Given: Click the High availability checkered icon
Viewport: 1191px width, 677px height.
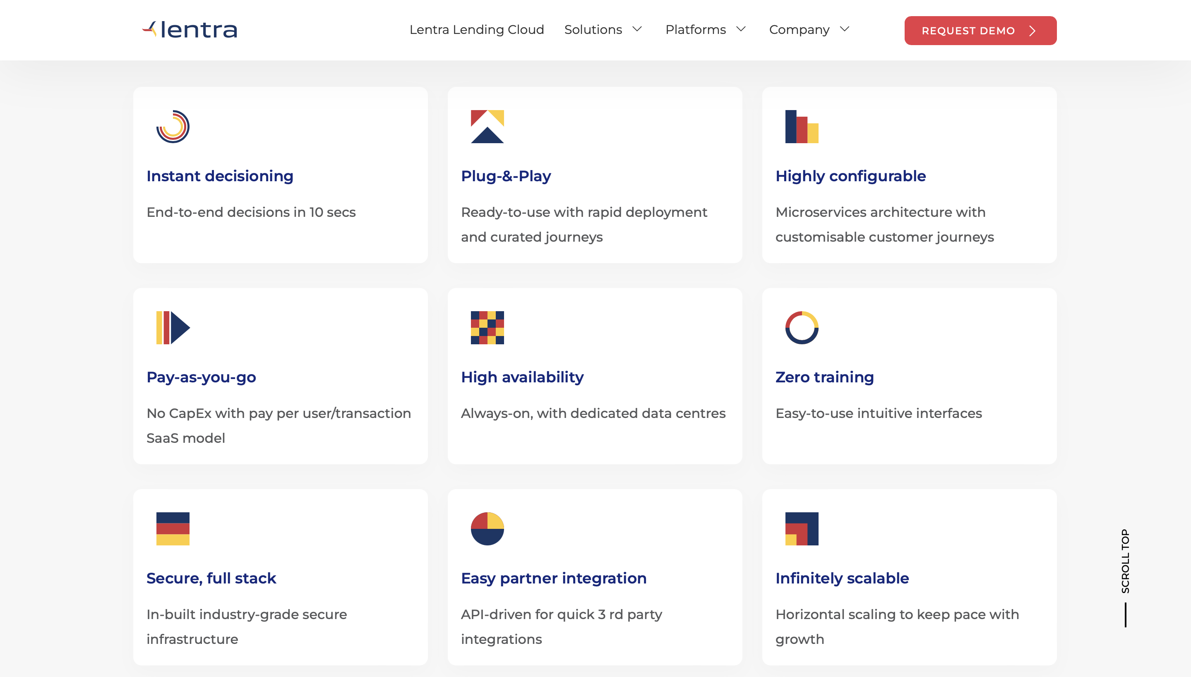Looking at the screenshot, I should click(x=487, y=328).
